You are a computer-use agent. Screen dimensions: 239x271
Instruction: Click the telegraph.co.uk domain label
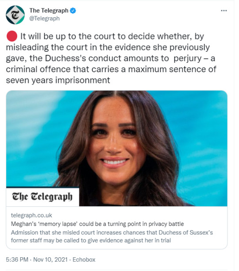pyautogui.click(x=31, y=215)
